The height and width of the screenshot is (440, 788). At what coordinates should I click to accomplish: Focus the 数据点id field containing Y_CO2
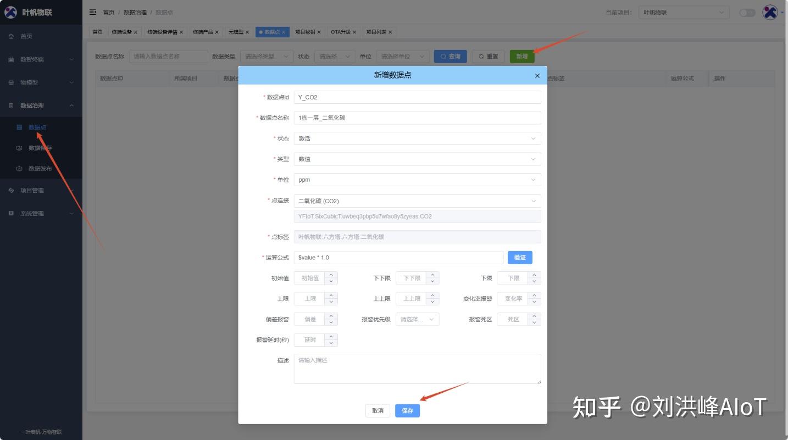(x=417, y=97)
